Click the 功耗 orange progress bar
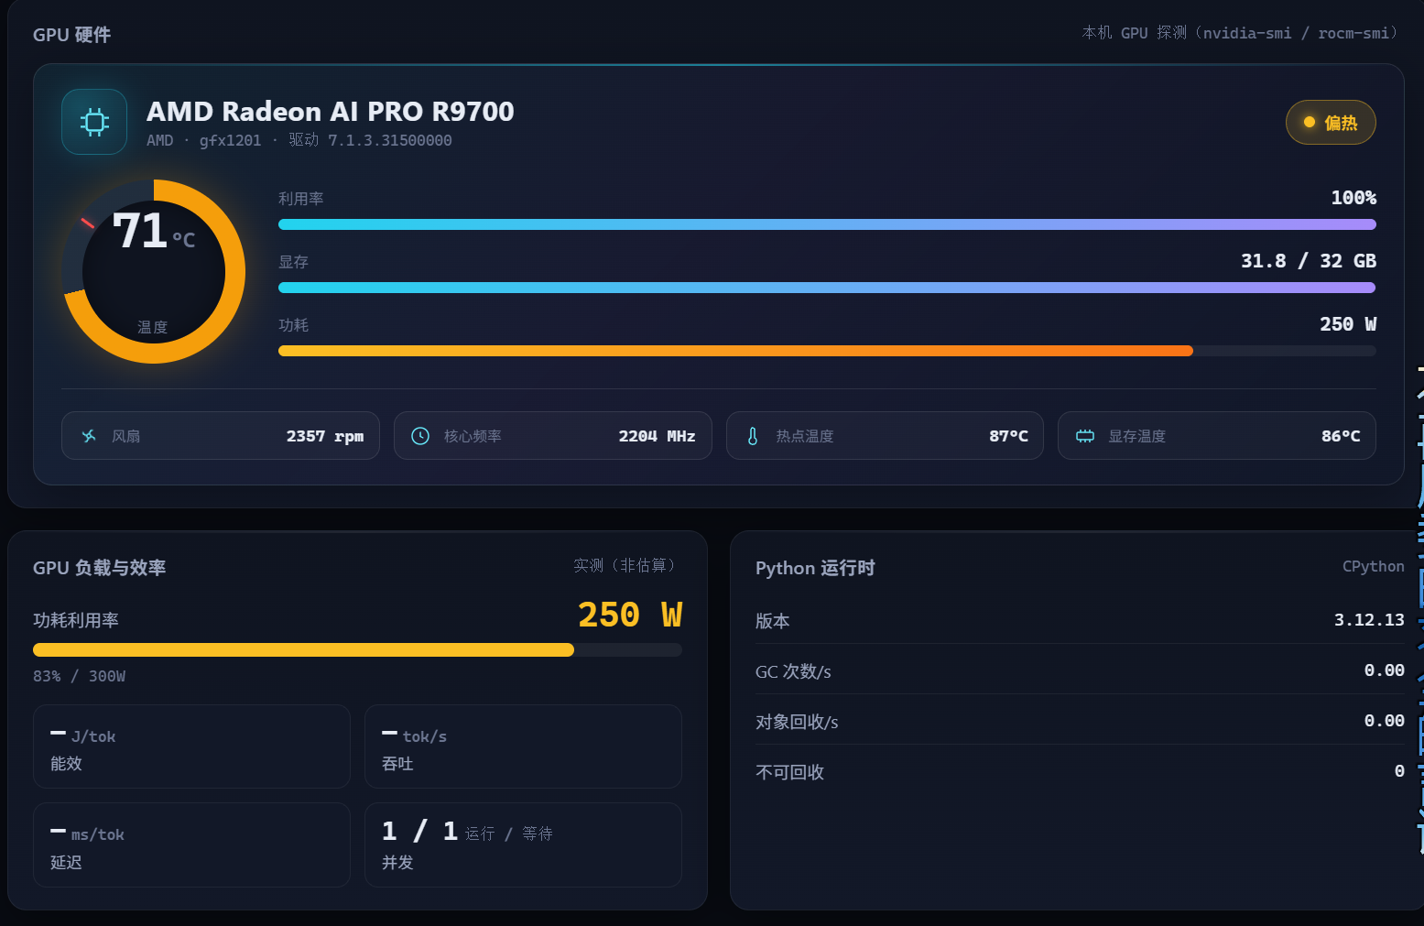 click(x=827, y=351)
